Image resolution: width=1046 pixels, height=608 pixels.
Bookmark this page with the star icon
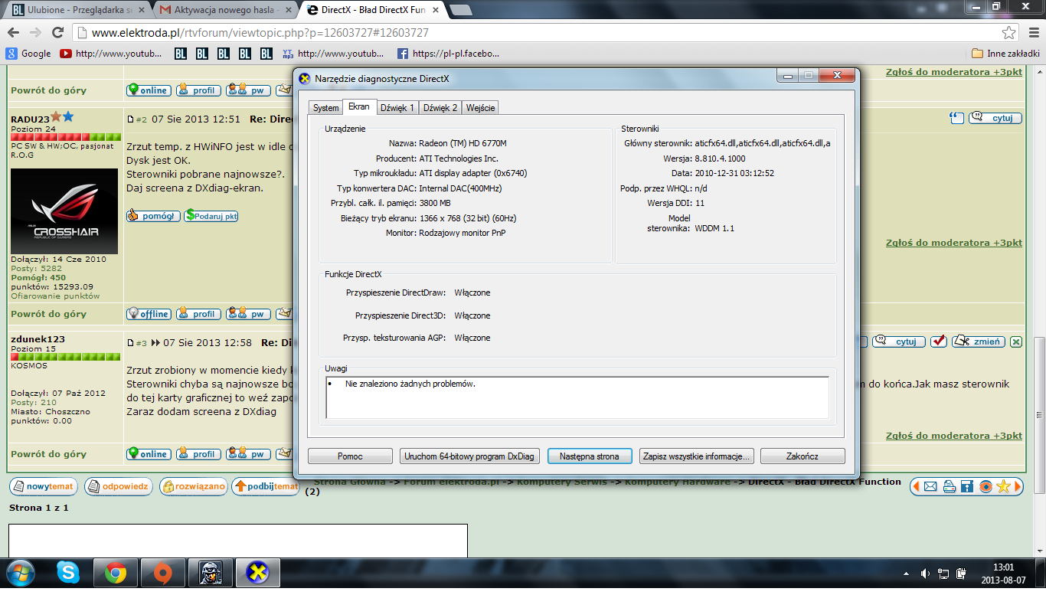point(1009,33)
